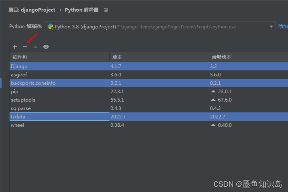Select the backports.zoneinfo package row

[149, 83]
